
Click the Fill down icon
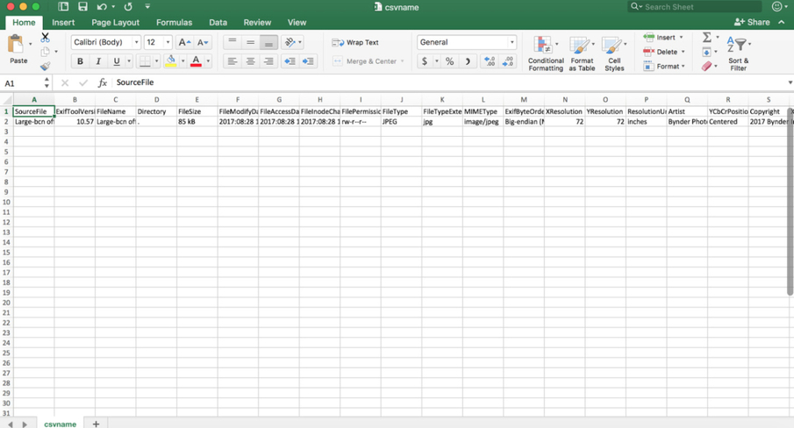[x=706, y=52]
